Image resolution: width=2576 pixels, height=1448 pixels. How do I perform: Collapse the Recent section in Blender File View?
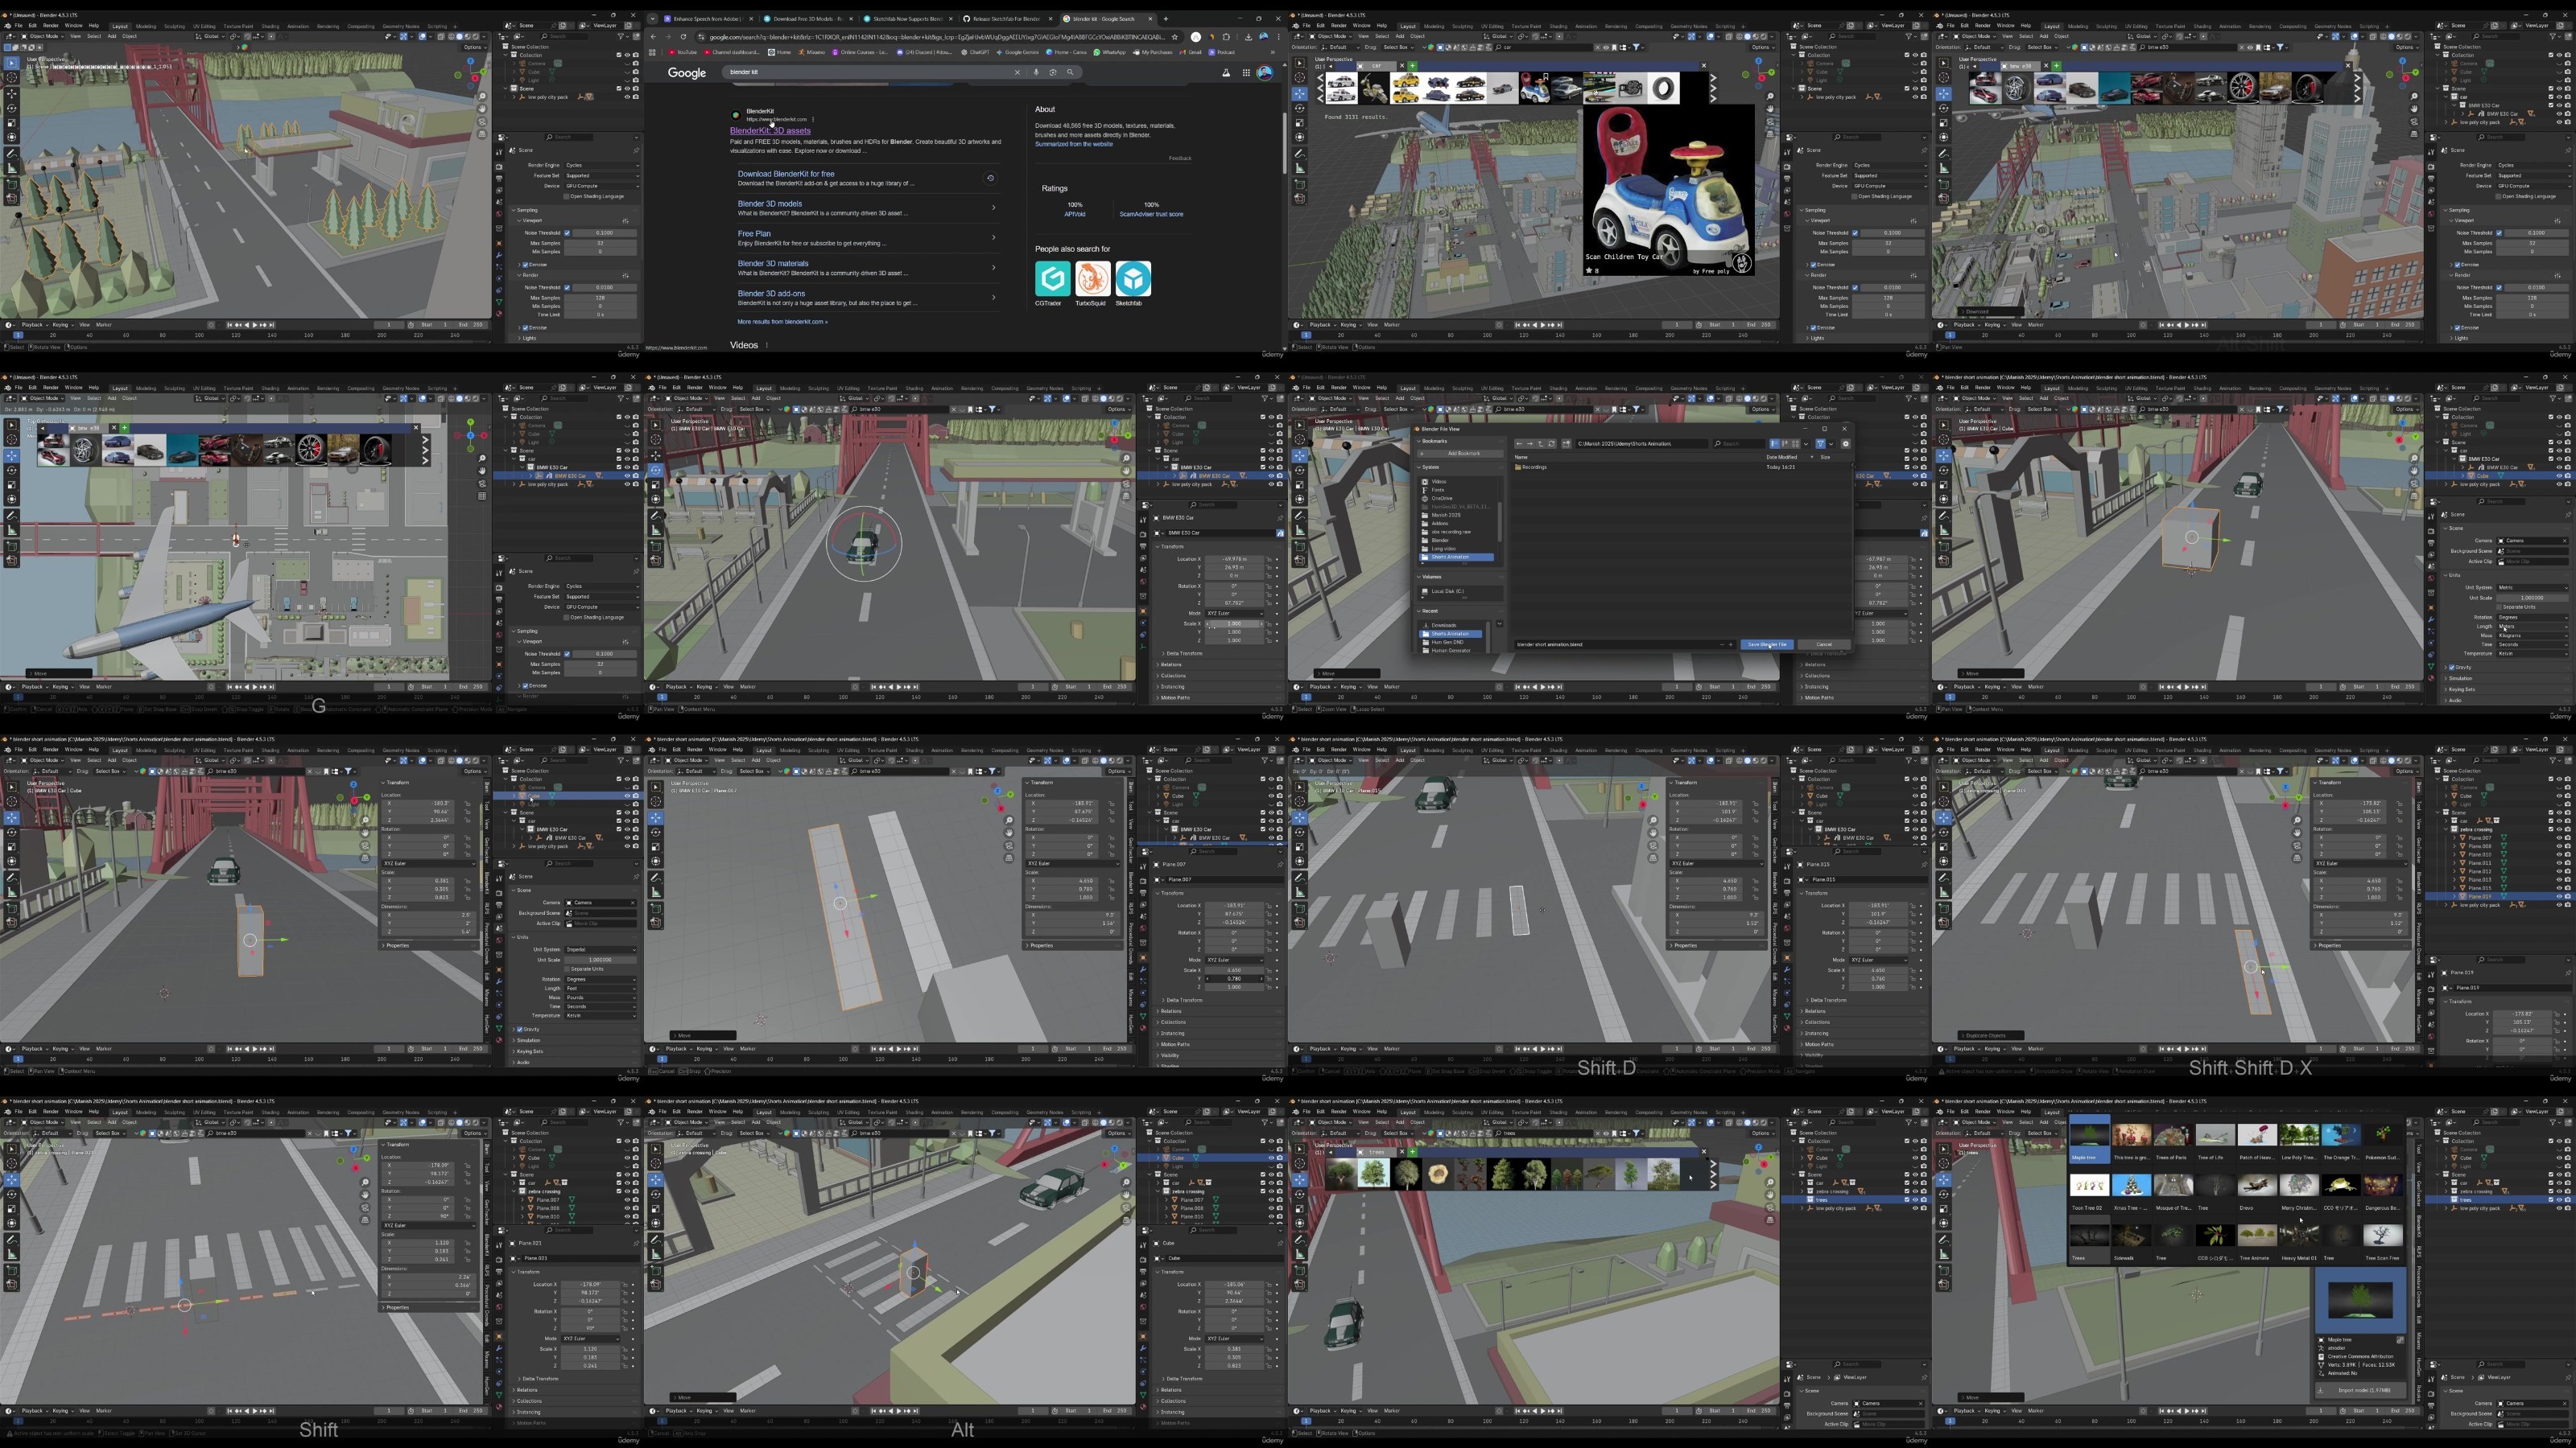pos(1419,611)
